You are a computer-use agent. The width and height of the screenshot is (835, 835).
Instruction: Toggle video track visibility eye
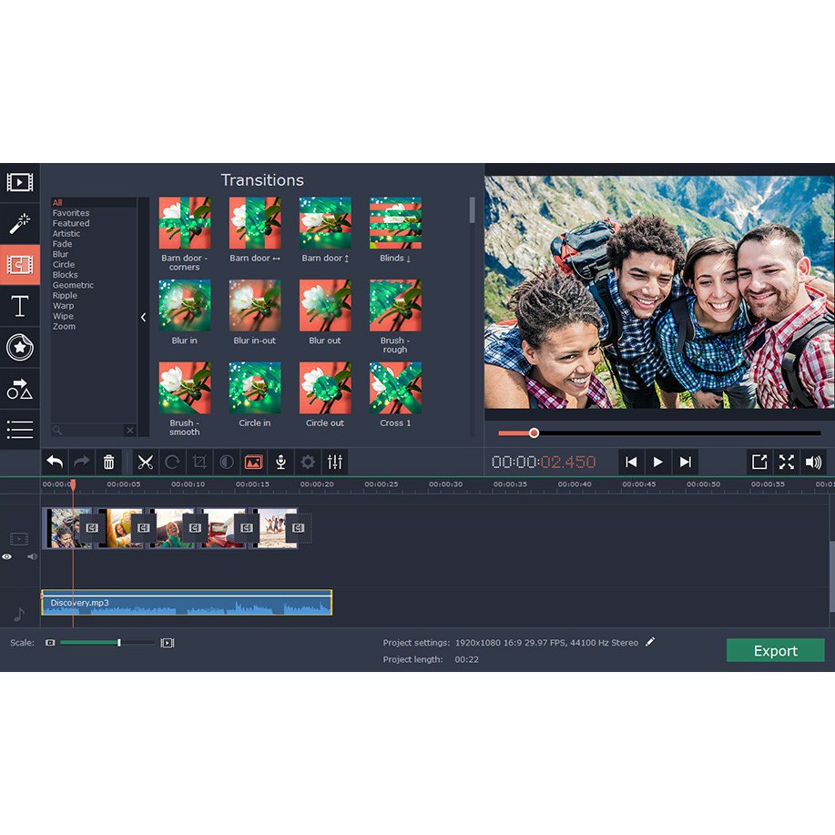pos(7,556)
